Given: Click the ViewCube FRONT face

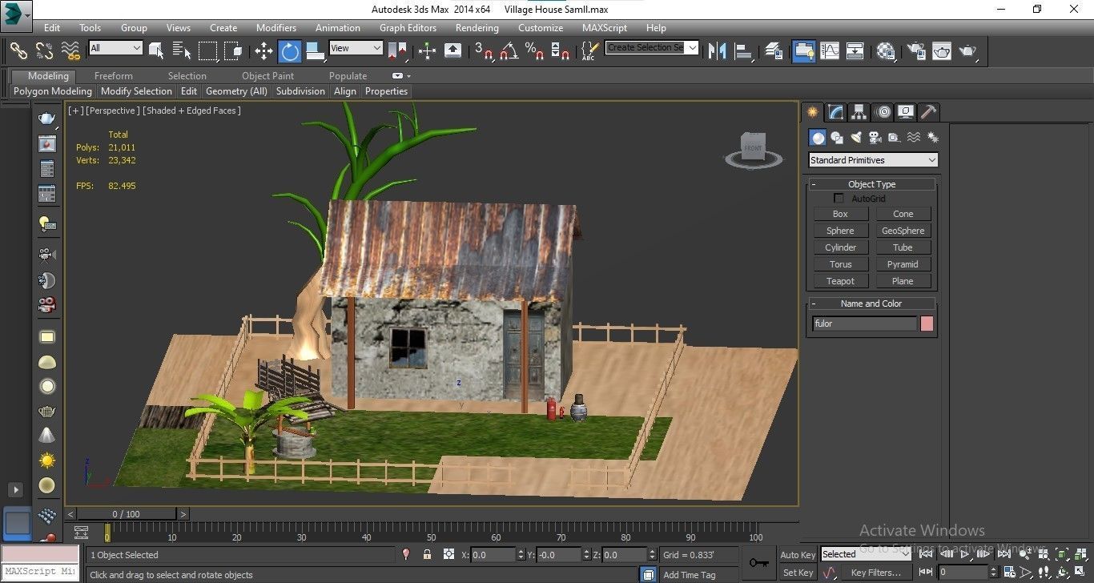Looking at the screenshot, I should pyautogui.click(x=753, y=147).
